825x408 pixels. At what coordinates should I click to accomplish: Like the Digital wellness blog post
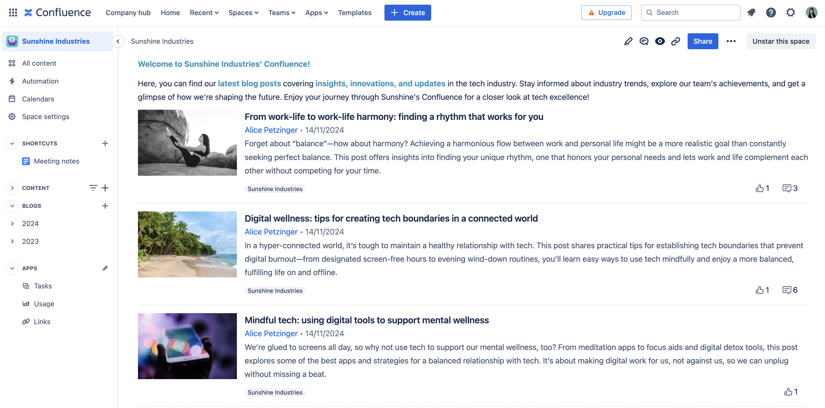point(760,290)
